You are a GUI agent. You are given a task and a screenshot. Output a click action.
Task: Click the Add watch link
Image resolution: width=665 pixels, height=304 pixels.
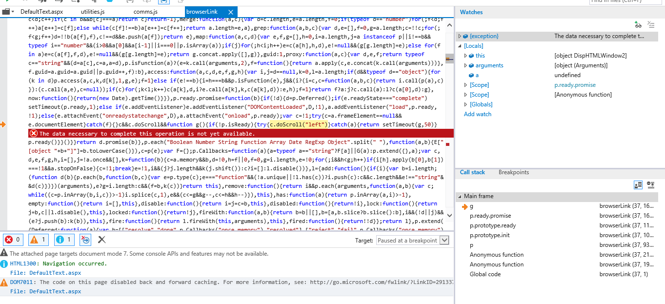click(478, 114)
